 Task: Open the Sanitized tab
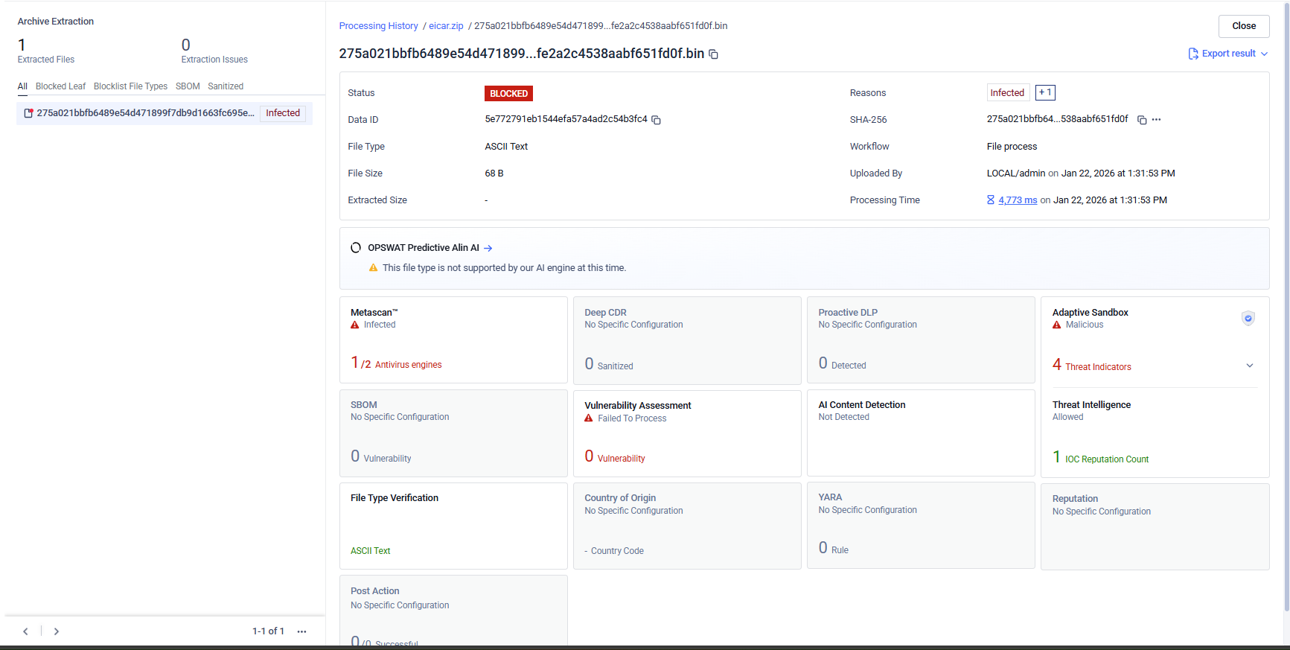226,86
